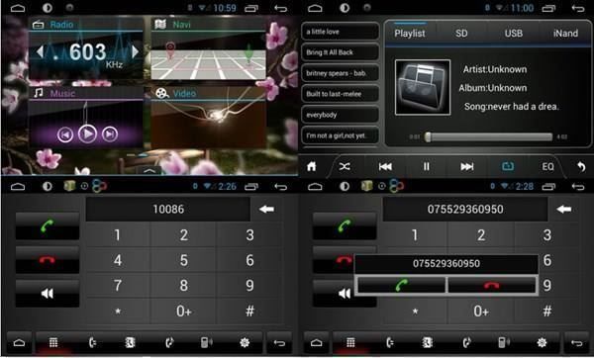
Task: Click the song progress slider in the music player
Action: pos(489,137)
